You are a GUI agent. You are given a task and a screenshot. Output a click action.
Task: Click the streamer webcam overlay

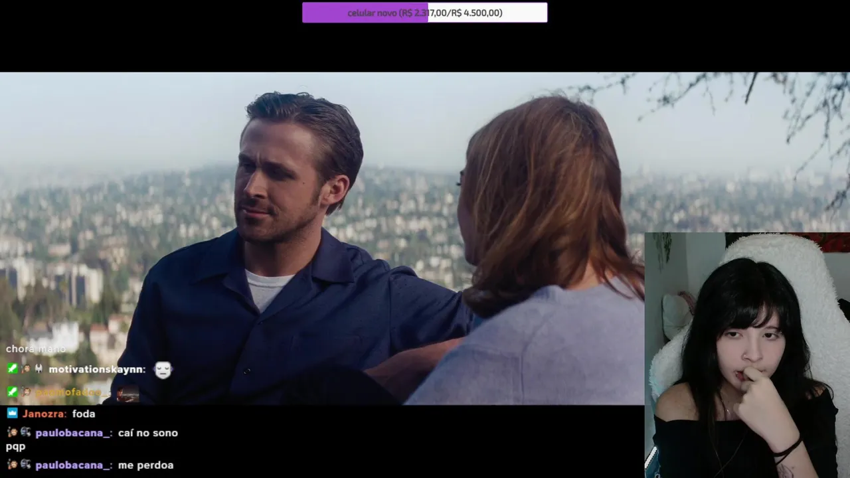pyautogui.click(x=747, y=355)
